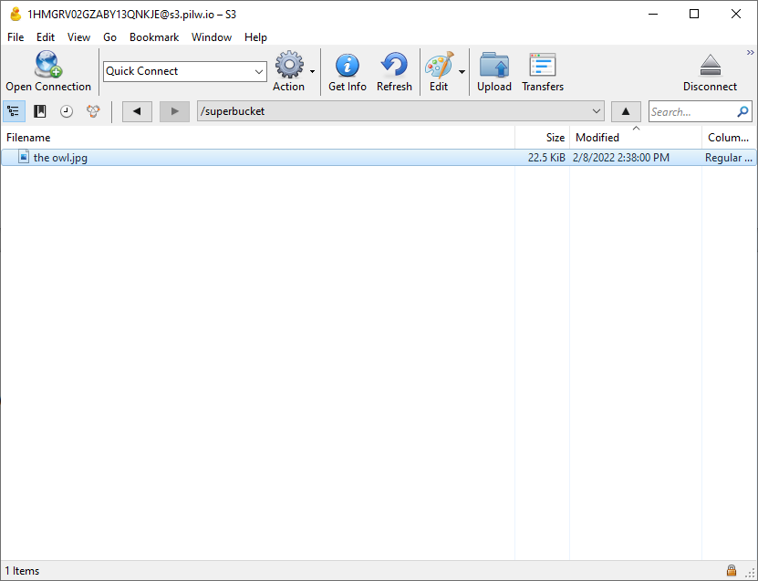Click the search magnifier icon
Viewport: 758px width, 581px height.
click(x=742, y=111)
